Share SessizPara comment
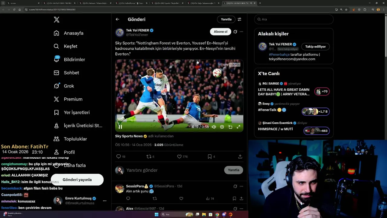387x218 pixels. pyautogui.click(x=241, y=199)
